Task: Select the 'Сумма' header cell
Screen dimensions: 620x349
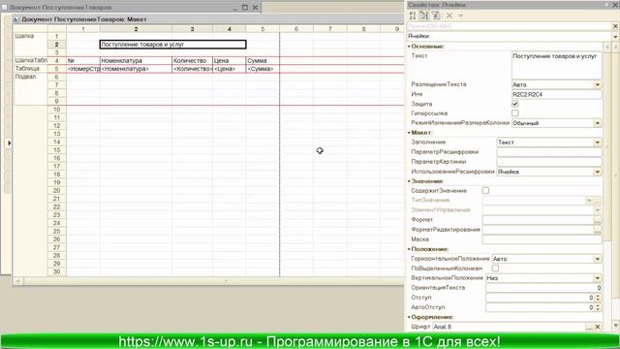Action: coord(263,60)
